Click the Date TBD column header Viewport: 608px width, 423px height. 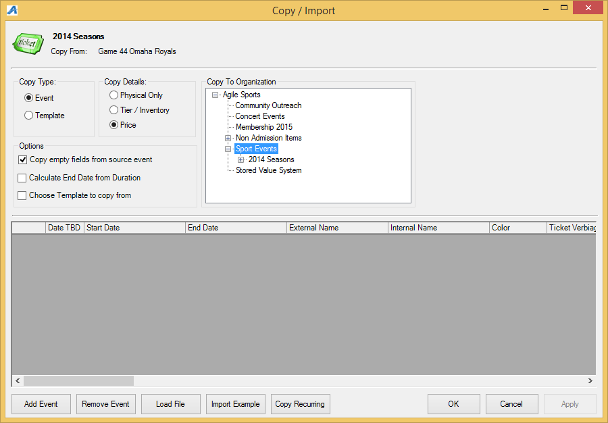pos(64,228)
